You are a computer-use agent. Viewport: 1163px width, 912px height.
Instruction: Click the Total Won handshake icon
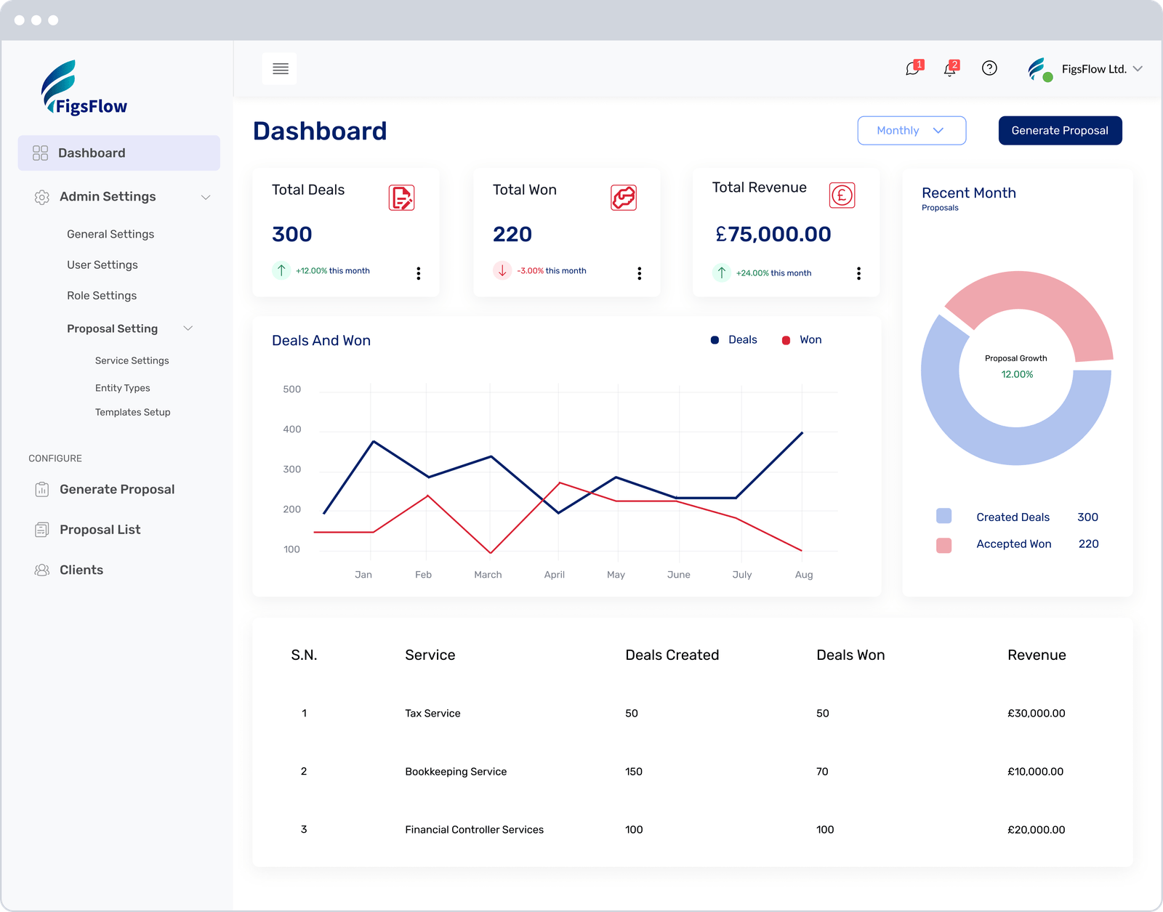[x=624, y=198]
